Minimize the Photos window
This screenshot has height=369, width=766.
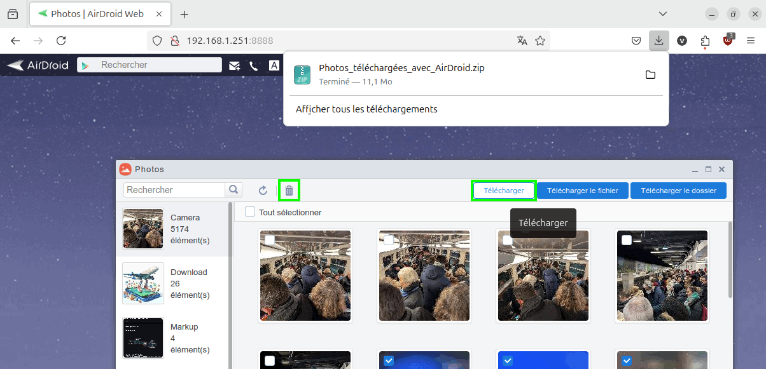(695, 170)
